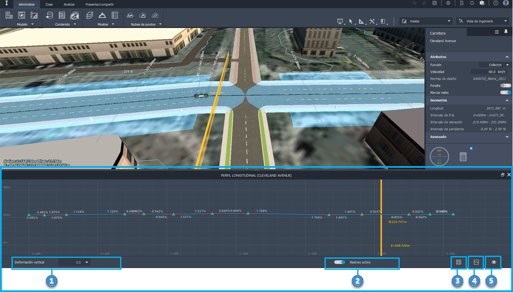513x292 pixels.
Task: Click the globe icon in Contenido group
Action: 74,15
